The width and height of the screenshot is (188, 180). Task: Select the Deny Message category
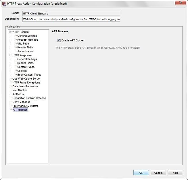tap(22, 102)
